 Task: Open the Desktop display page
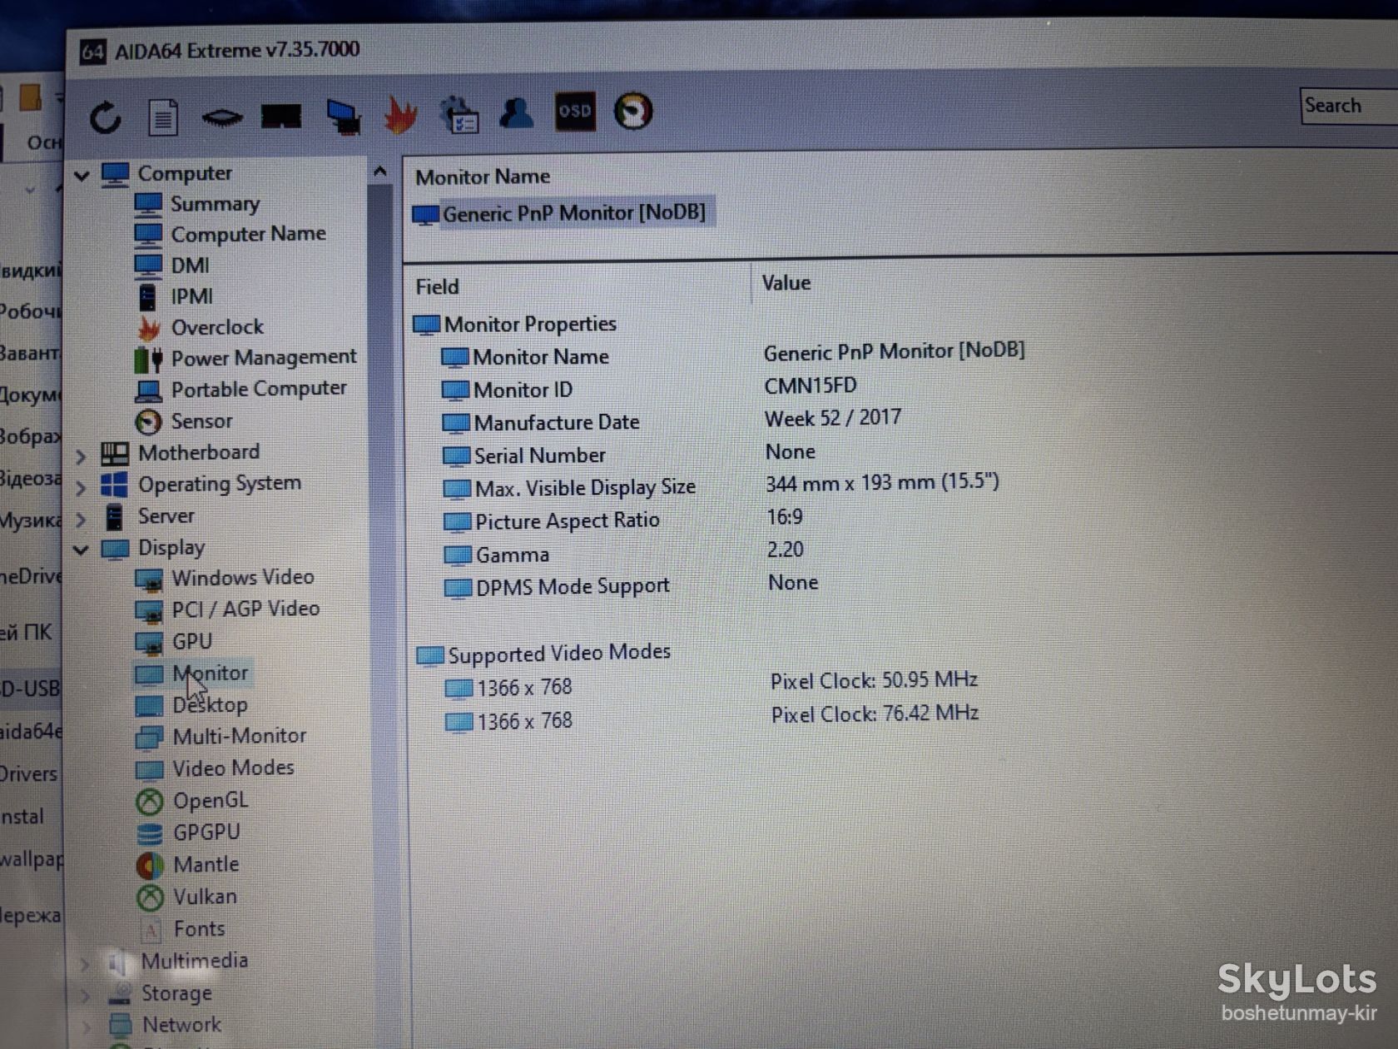point(191,705)
